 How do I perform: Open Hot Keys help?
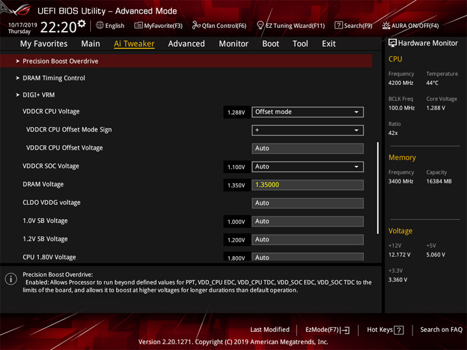tap(385, 330)
